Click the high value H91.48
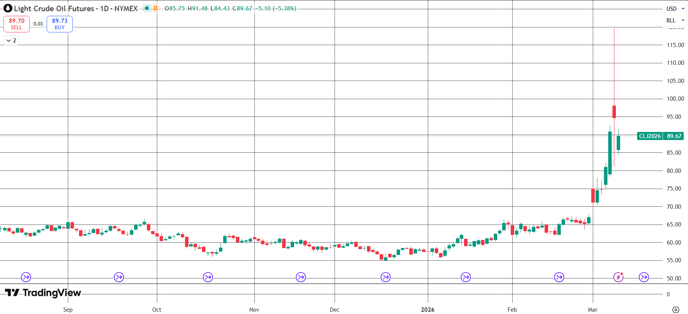Image resolution: width=688 pixels, height=314 pixels. click(197, 8)
